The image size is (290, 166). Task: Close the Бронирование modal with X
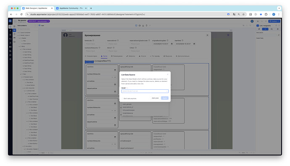pos(207,35)
